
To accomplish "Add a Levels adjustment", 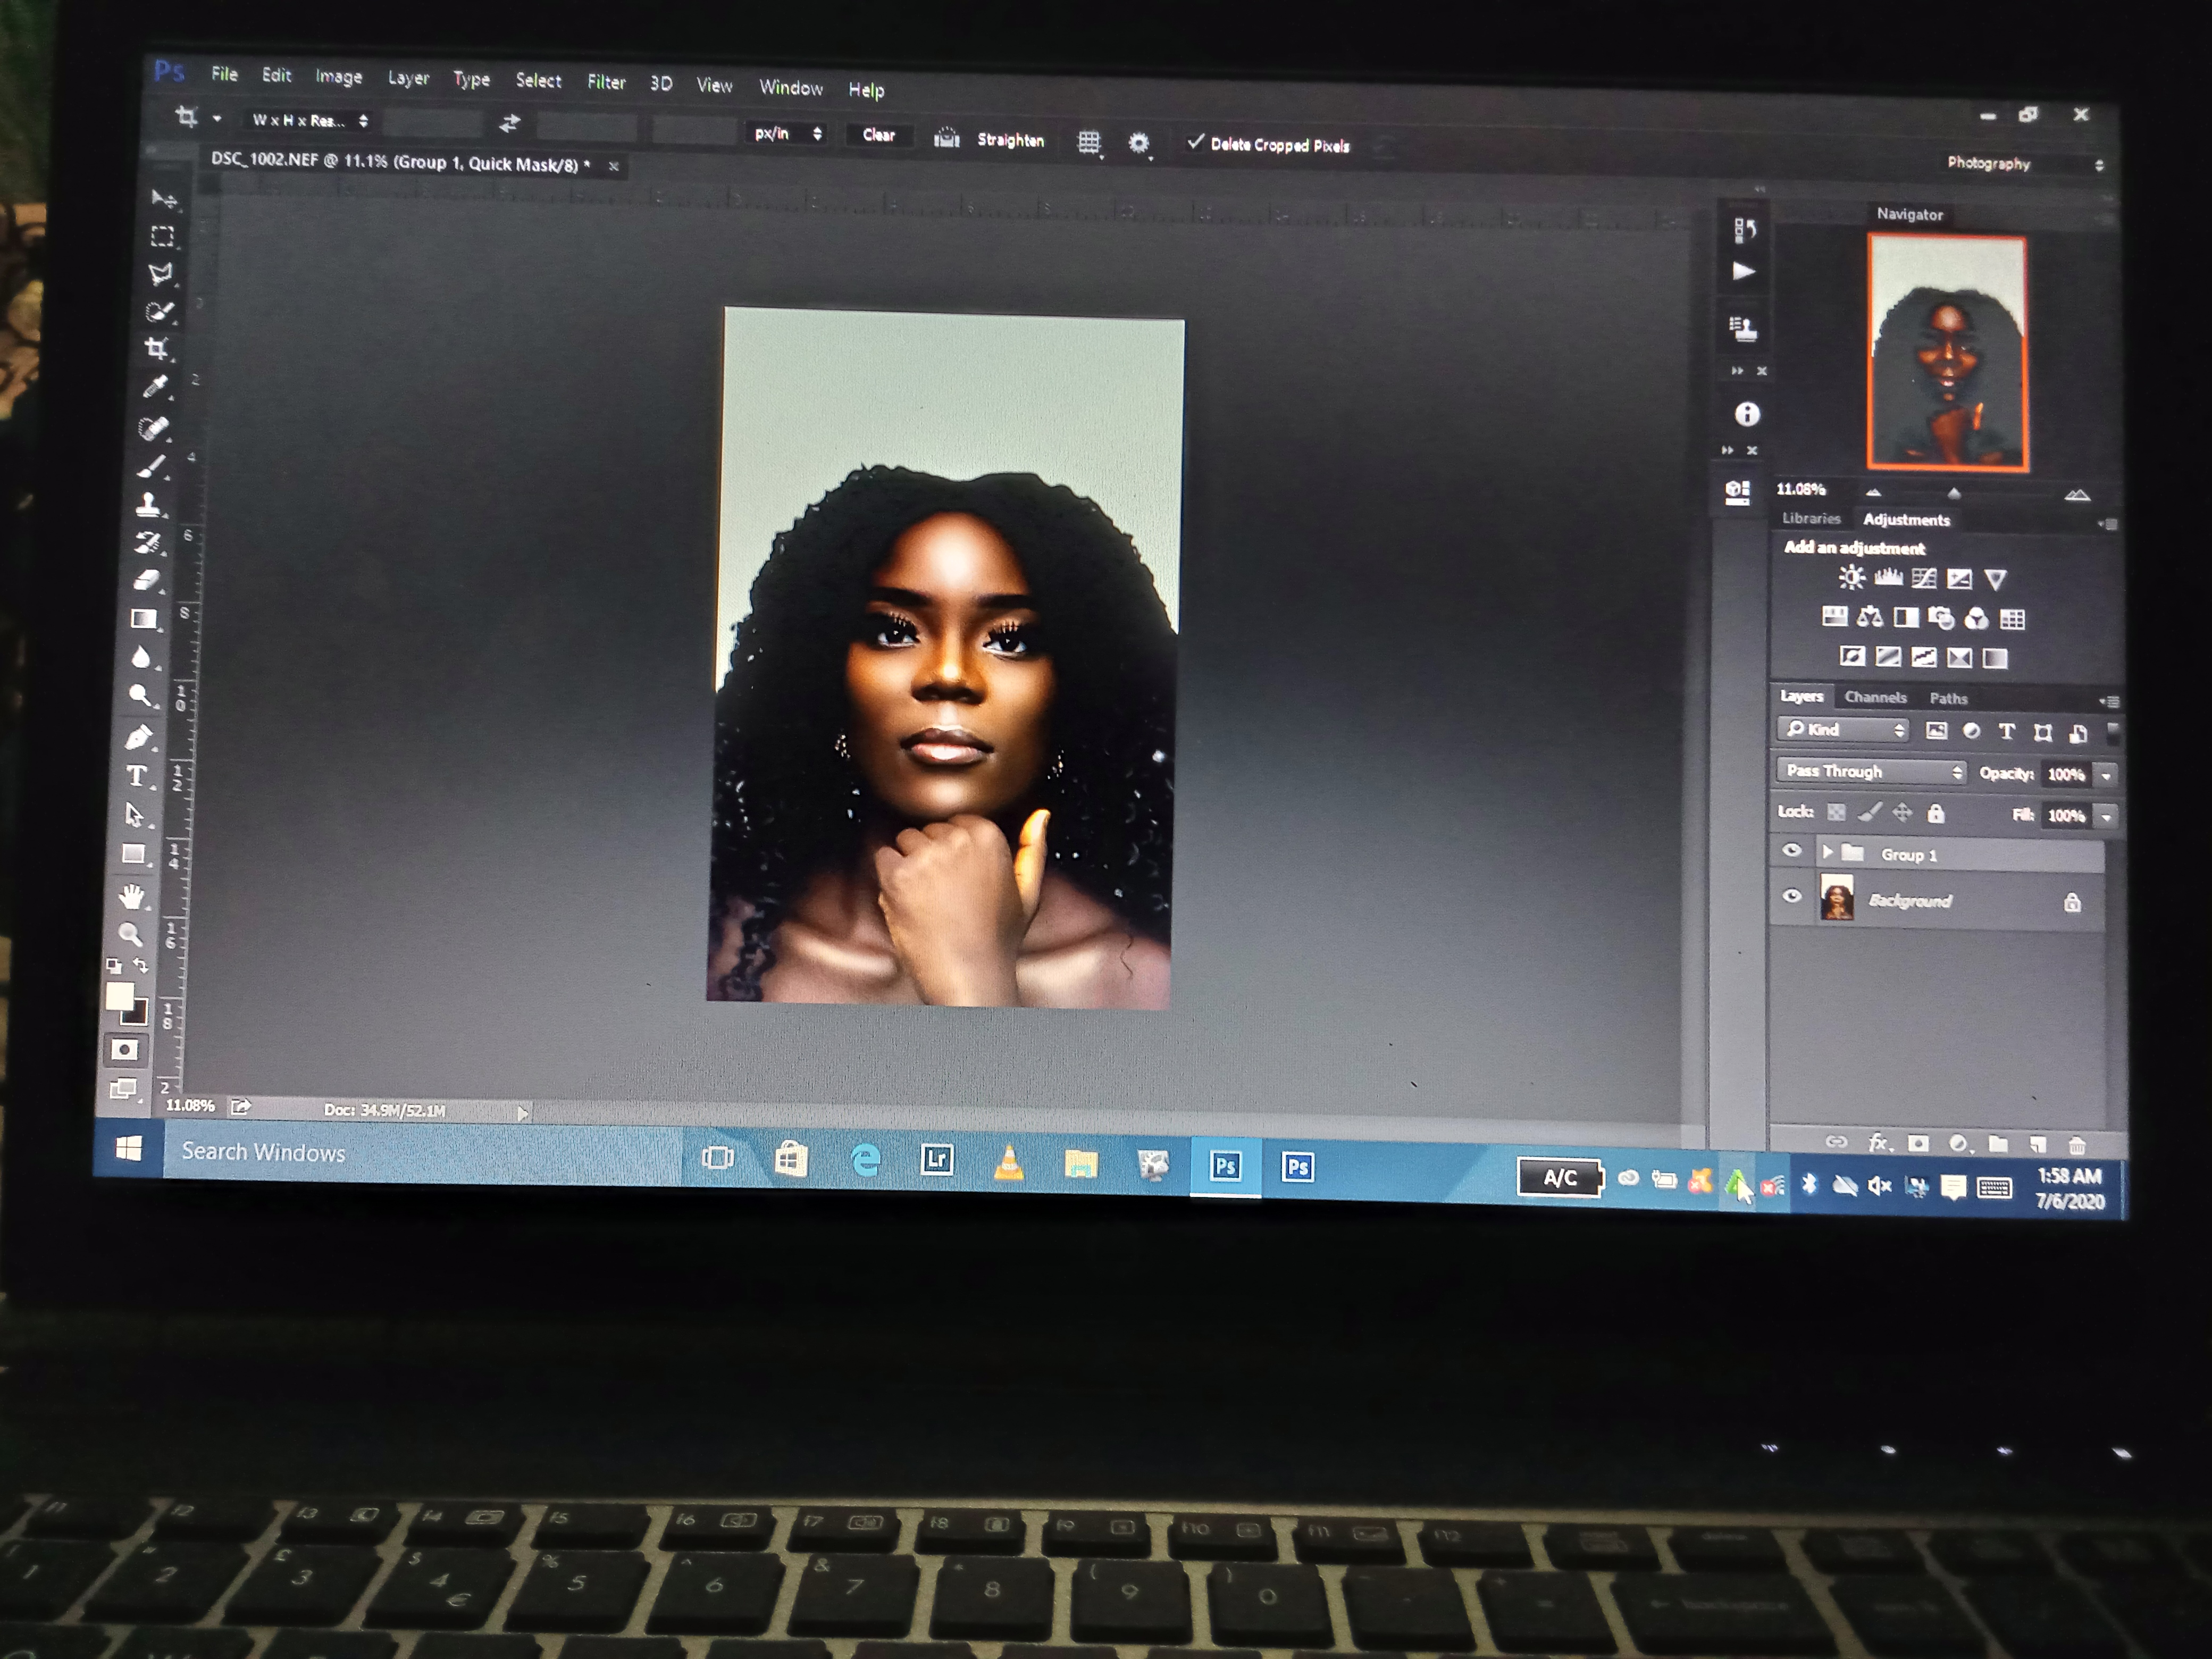I will (x=1888, y=577).
